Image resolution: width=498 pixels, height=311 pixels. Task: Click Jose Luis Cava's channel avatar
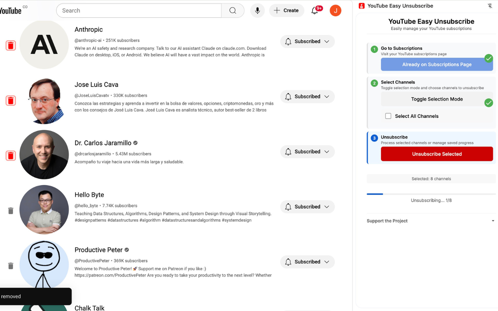point(44,100)
